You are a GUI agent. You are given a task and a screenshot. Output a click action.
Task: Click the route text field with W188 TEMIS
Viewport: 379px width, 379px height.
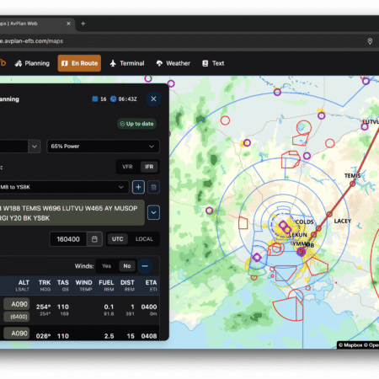click(72, 213)
